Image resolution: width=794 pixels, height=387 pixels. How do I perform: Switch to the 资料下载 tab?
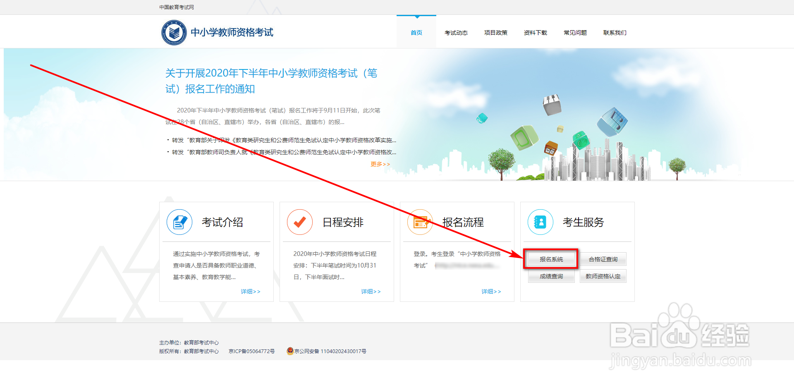click(536, 33)
